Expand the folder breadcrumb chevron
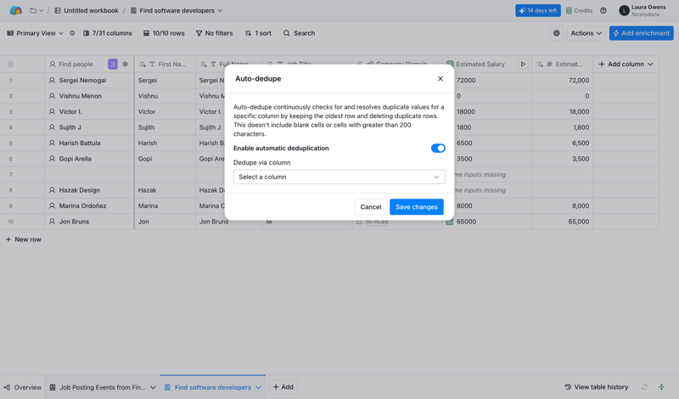The height and width of the screenshot is (399, 679). [41, 10]
